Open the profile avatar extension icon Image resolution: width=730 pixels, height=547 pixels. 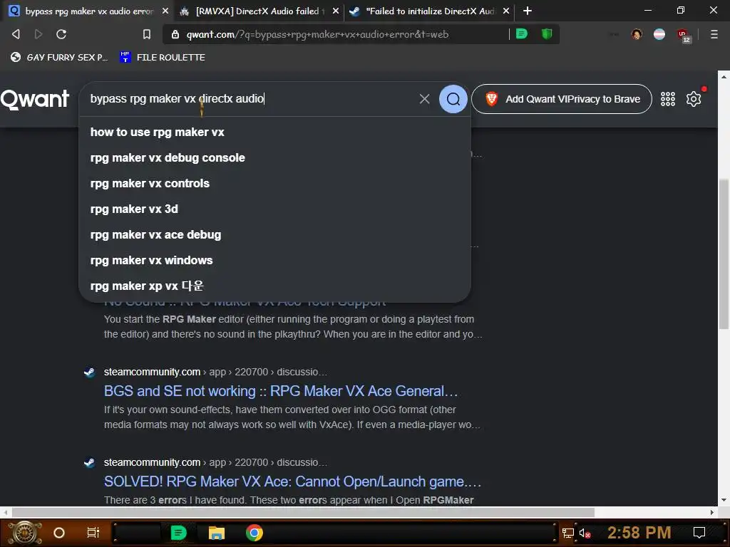coord(637,34)
